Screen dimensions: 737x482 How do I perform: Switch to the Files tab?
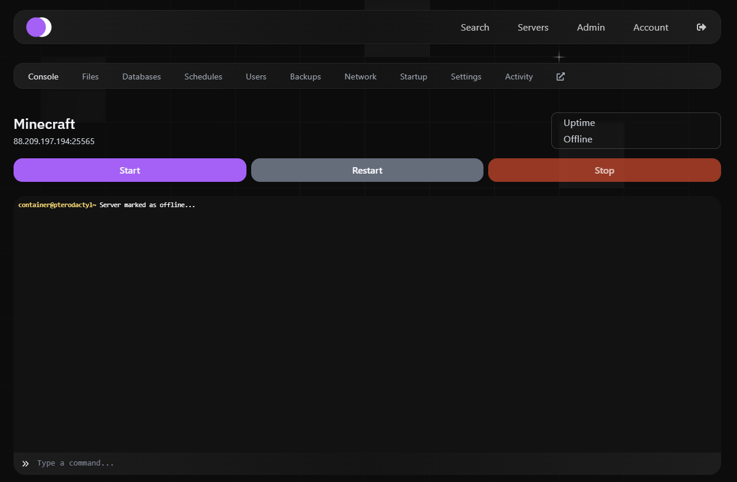click(90, 76)
